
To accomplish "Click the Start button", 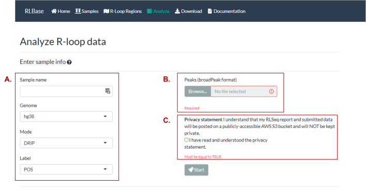I will 196,170.
